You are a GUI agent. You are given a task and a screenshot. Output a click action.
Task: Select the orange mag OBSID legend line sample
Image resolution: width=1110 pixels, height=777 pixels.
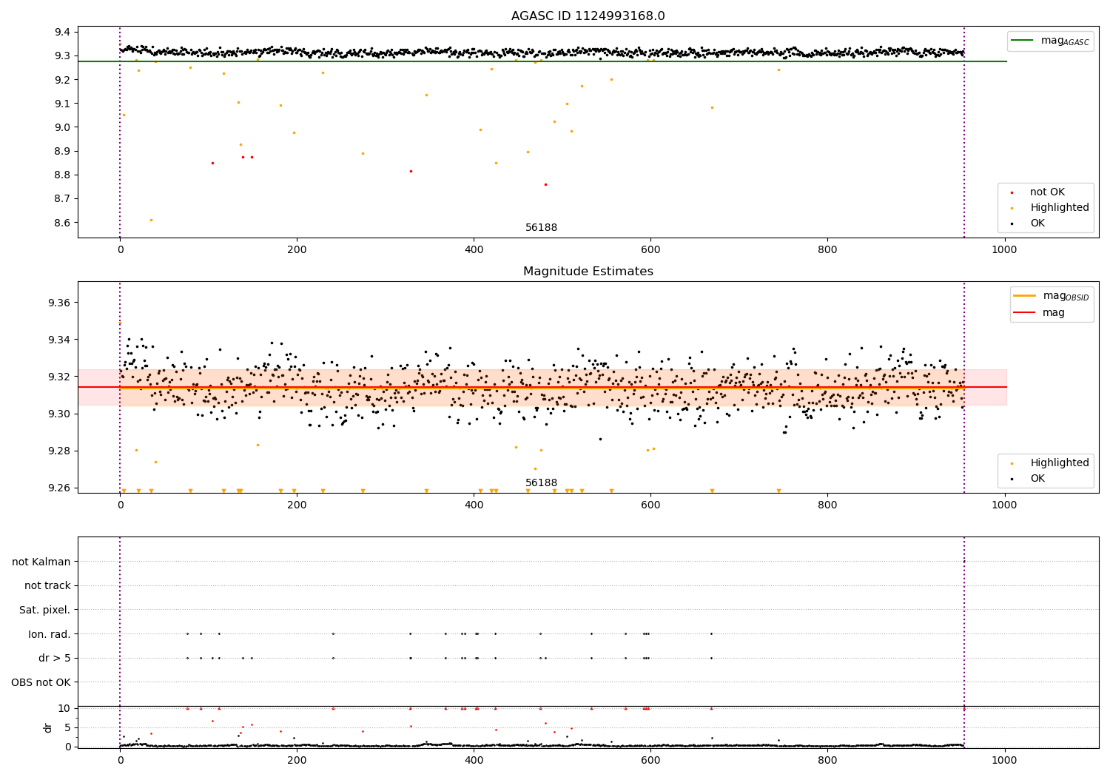(1025, 296)
